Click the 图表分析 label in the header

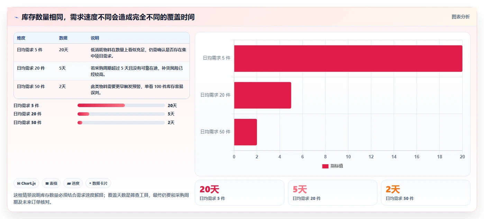460,17
